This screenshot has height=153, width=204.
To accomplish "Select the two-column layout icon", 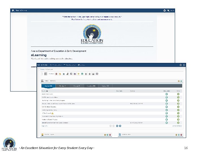I will (x=46, y=74).
